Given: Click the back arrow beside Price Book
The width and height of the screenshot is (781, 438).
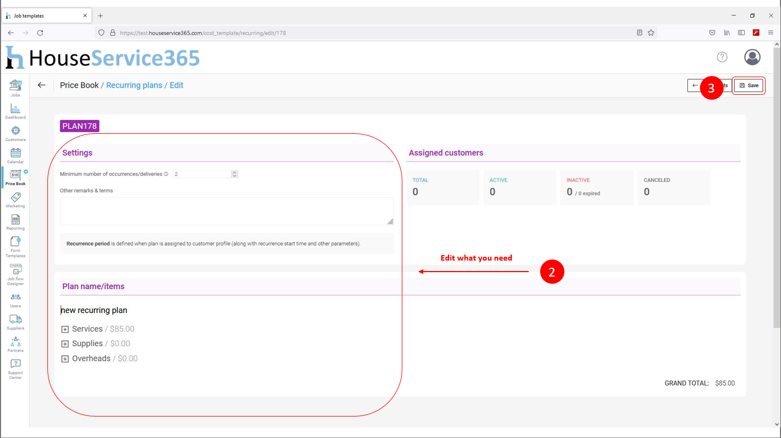Looking at the screenshot, I should [x=41, y=85].
